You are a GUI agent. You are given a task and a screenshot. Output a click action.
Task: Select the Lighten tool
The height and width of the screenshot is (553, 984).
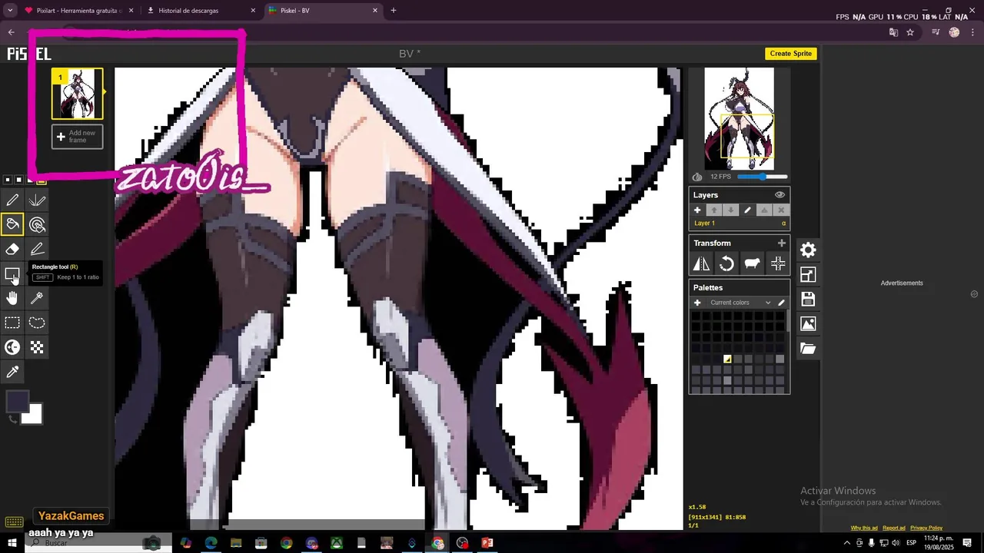point(12,348)
